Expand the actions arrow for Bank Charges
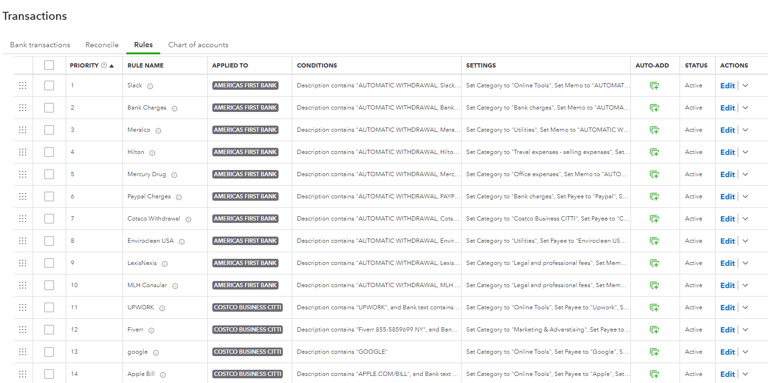Image resolution: width=768 pixels, height=383 pixels. 745,108
